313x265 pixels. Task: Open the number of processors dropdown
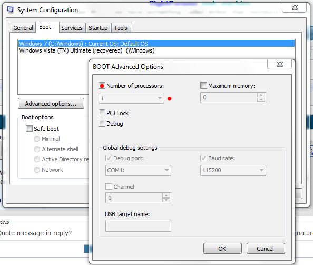coord(131,98)
